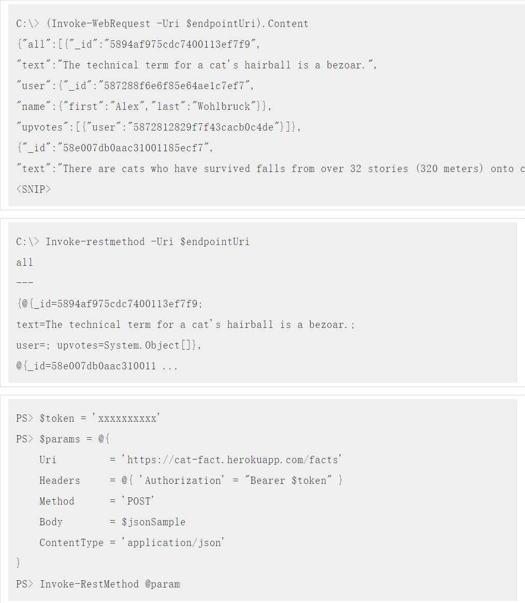
Task: Click the $jsonSample body value
Action: tap(153, 522)
